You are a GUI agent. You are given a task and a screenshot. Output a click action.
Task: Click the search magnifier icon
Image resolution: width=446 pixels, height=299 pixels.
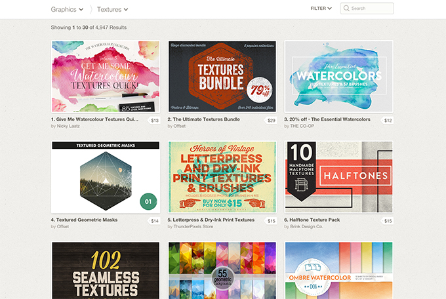(346, 9)
